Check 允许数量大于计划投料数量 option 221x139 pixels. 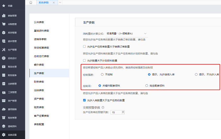[x=84, y=60]
